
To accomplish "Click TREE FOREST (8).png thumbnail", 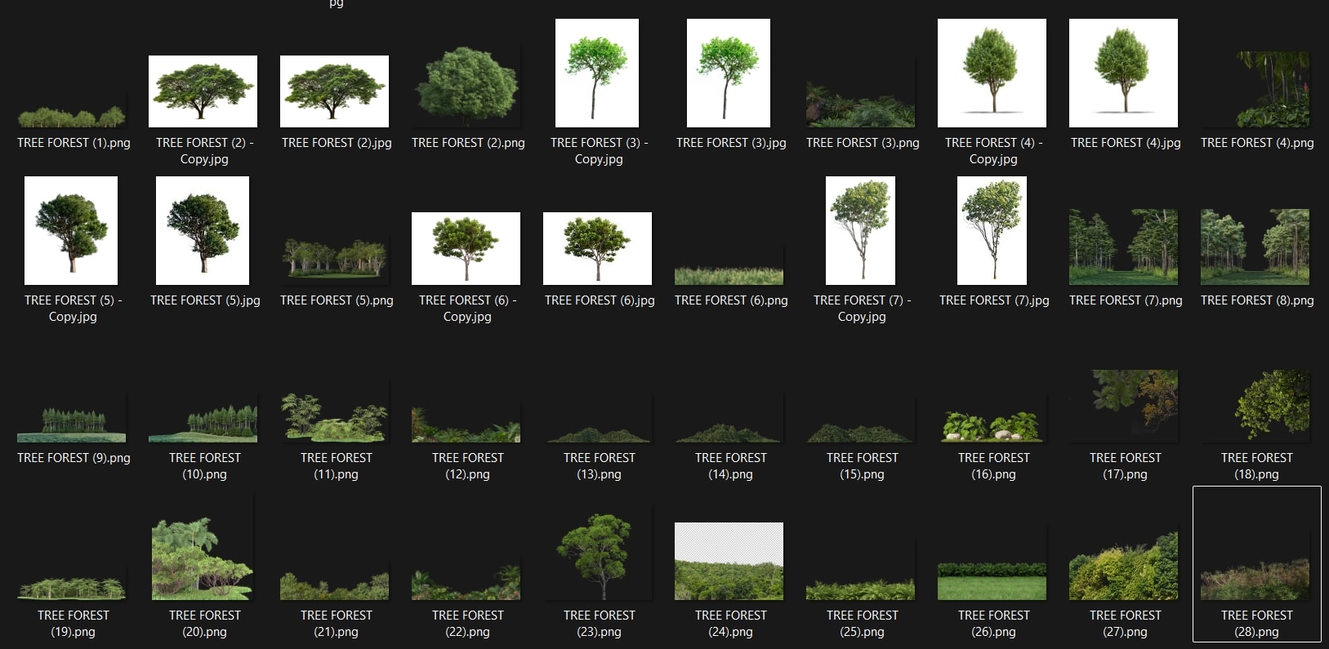I will [1255, 247].
